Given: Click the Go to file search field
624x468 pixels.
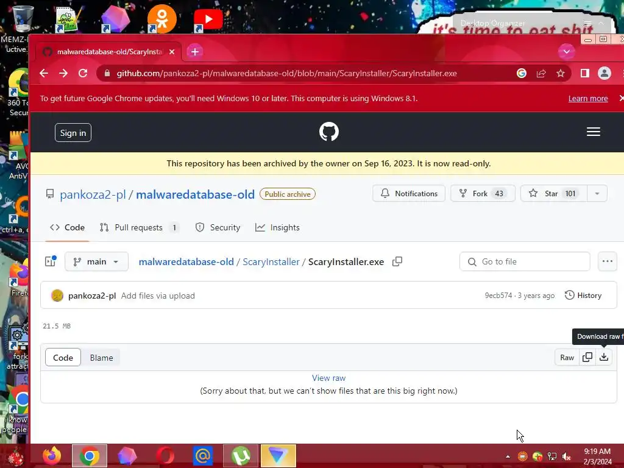Looking at the screenshot, I should (525, 261).
